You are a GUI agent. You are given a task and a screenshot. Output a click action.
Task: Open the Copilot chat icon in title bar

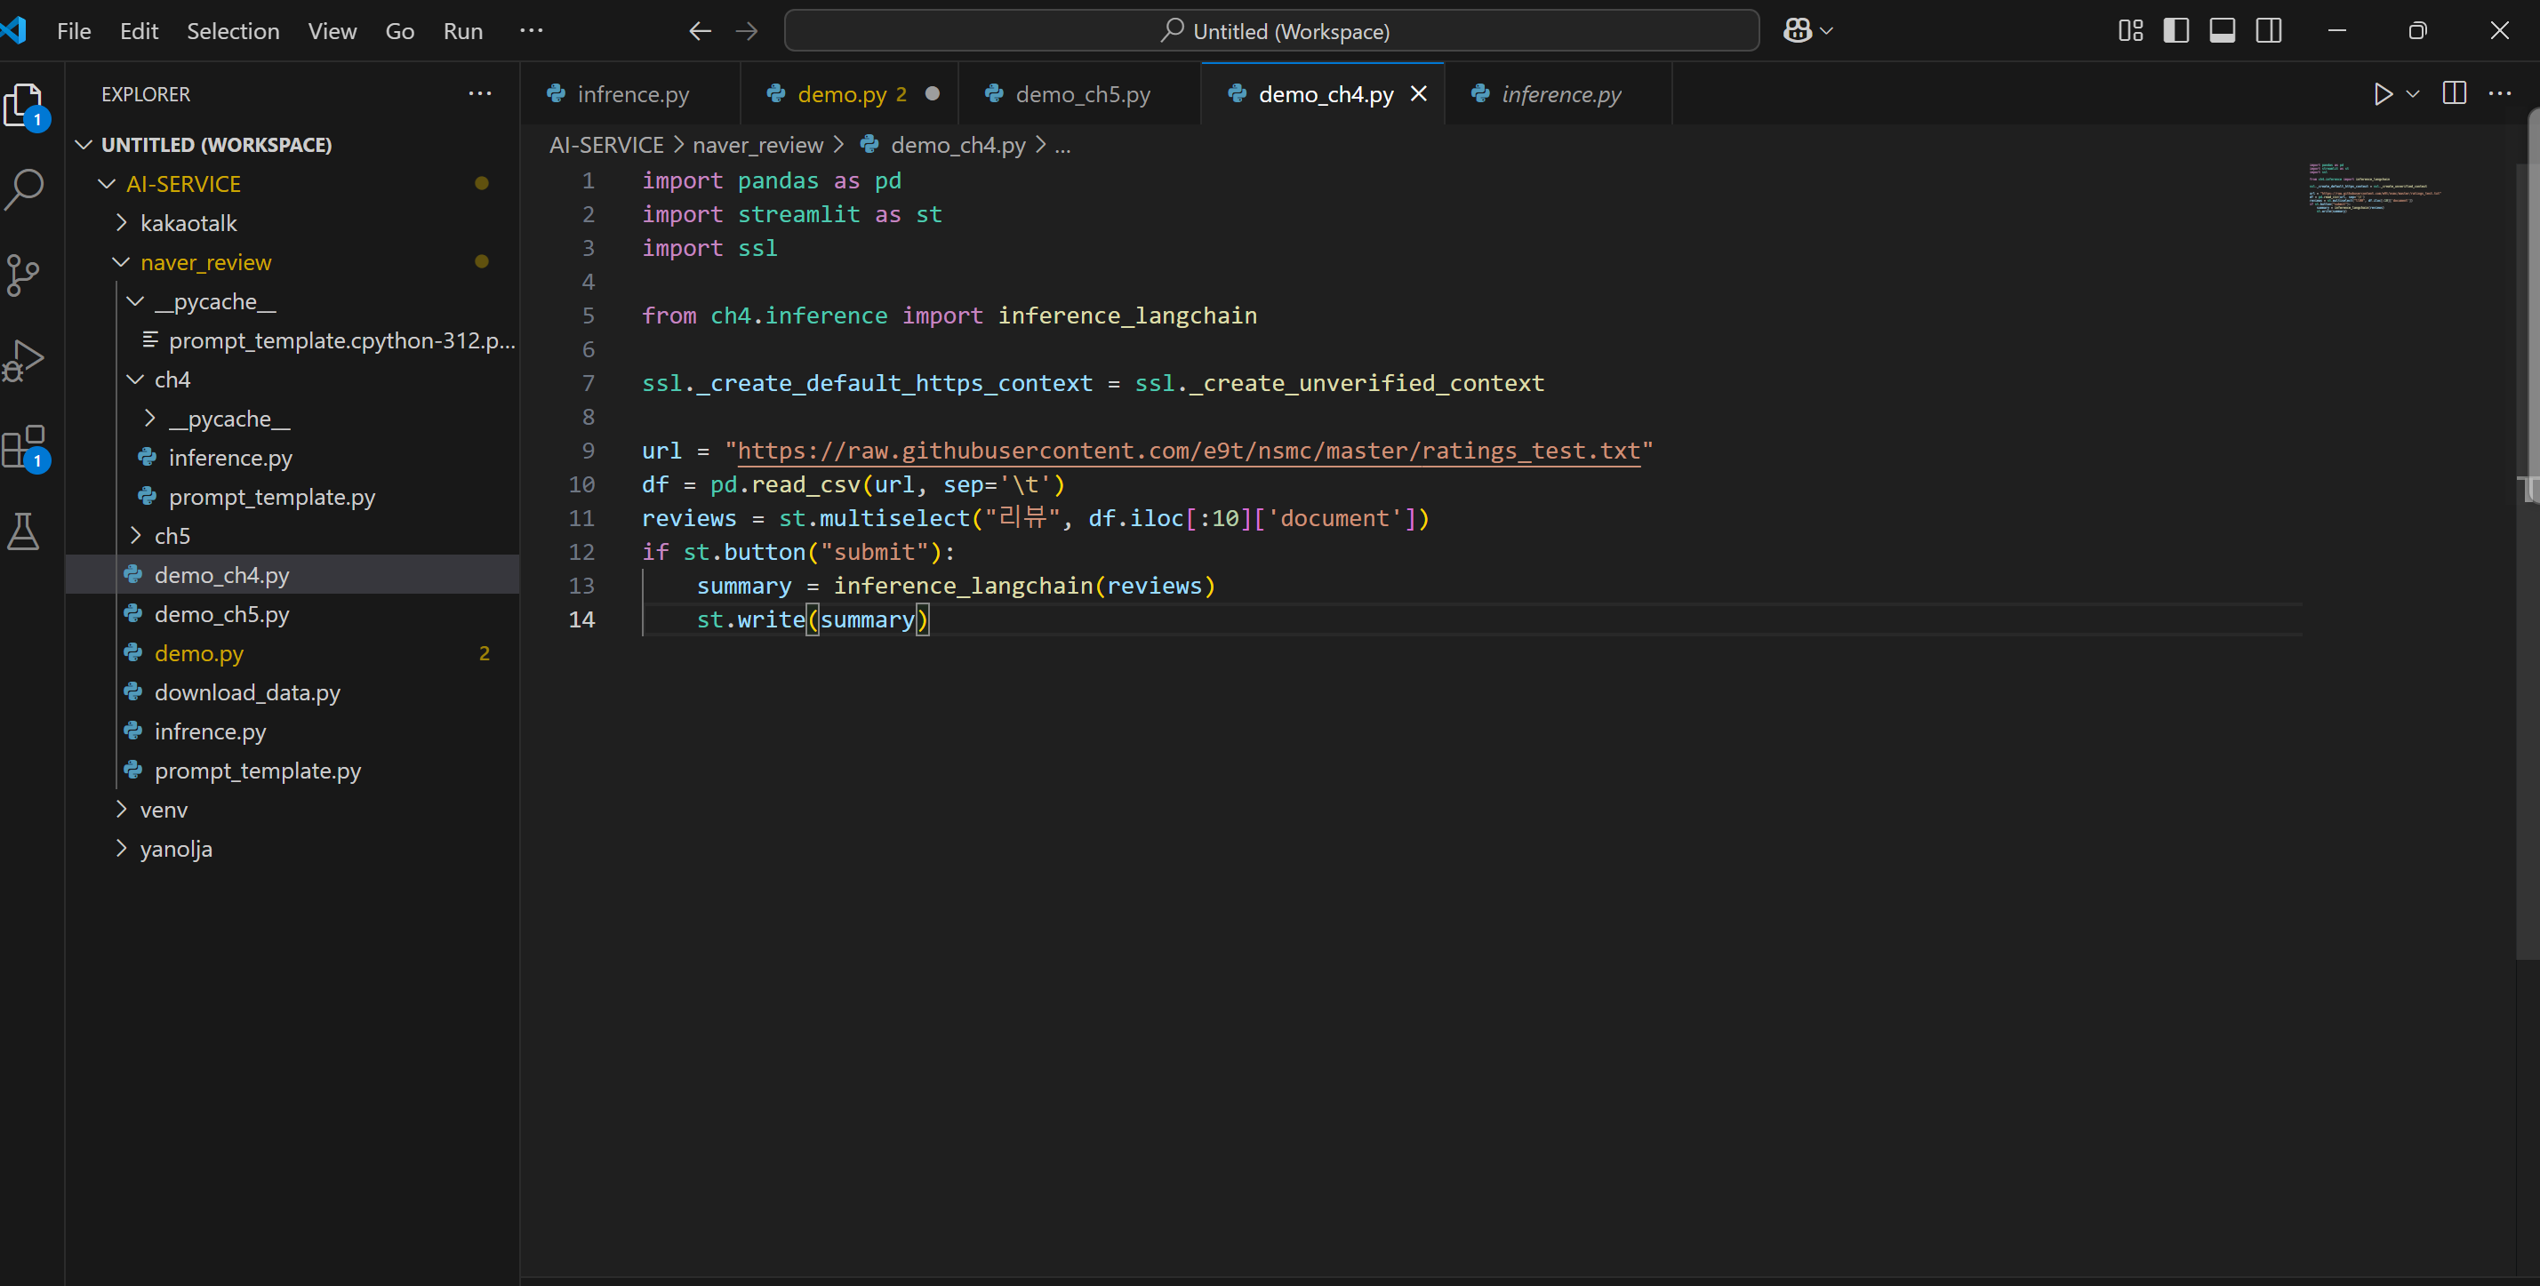pos(1797,30)
